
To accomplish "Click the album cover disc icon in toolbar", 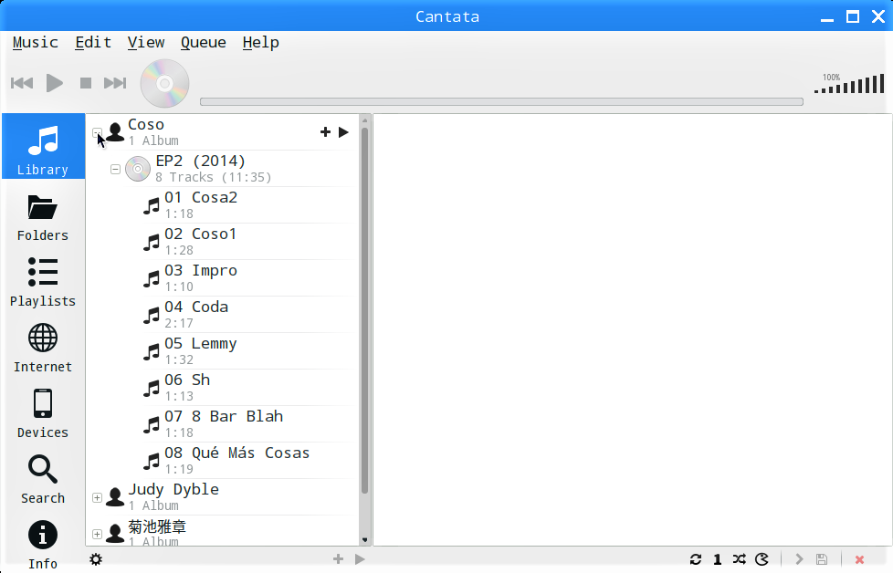I will pos(164,84).
